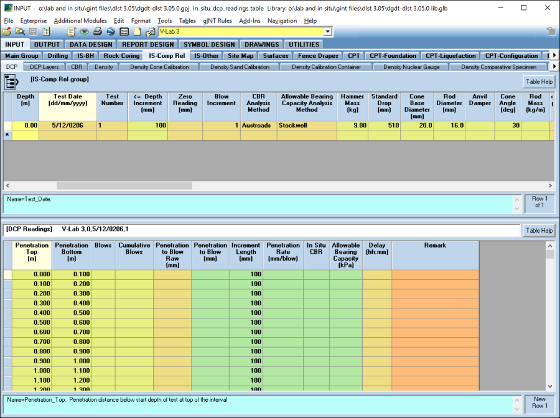Click the list form icon in toolbar

tap(124, 32)
